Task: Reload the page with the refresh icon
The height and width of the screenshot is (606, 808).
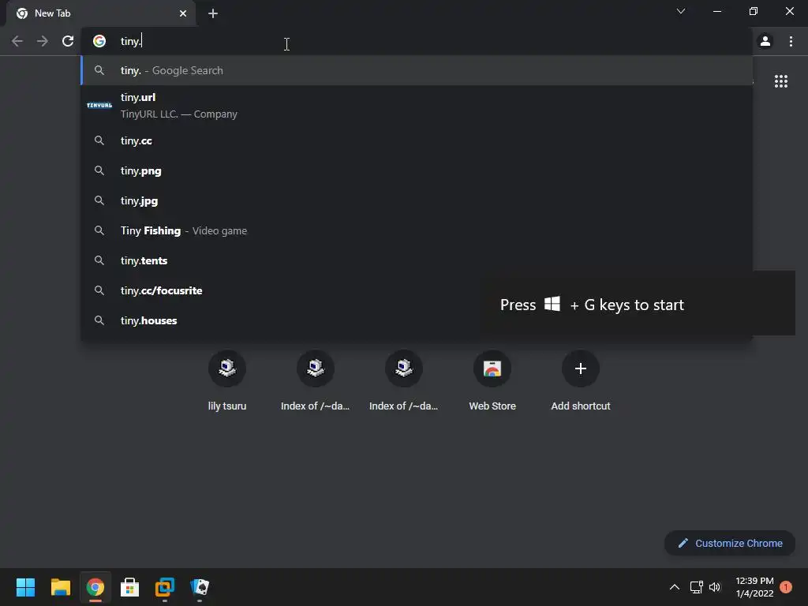Action: tap(68, 41)
